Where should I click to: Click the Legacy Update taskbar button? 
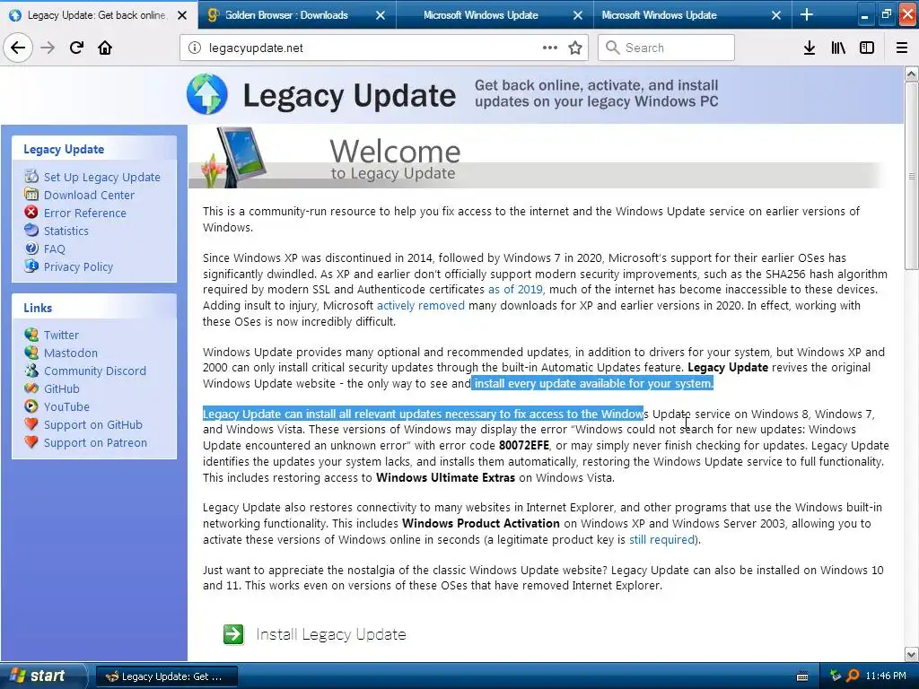click(166, 676)
